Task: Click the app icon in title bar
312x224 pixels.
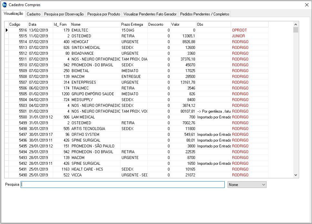Action: [x=5, y=5]
